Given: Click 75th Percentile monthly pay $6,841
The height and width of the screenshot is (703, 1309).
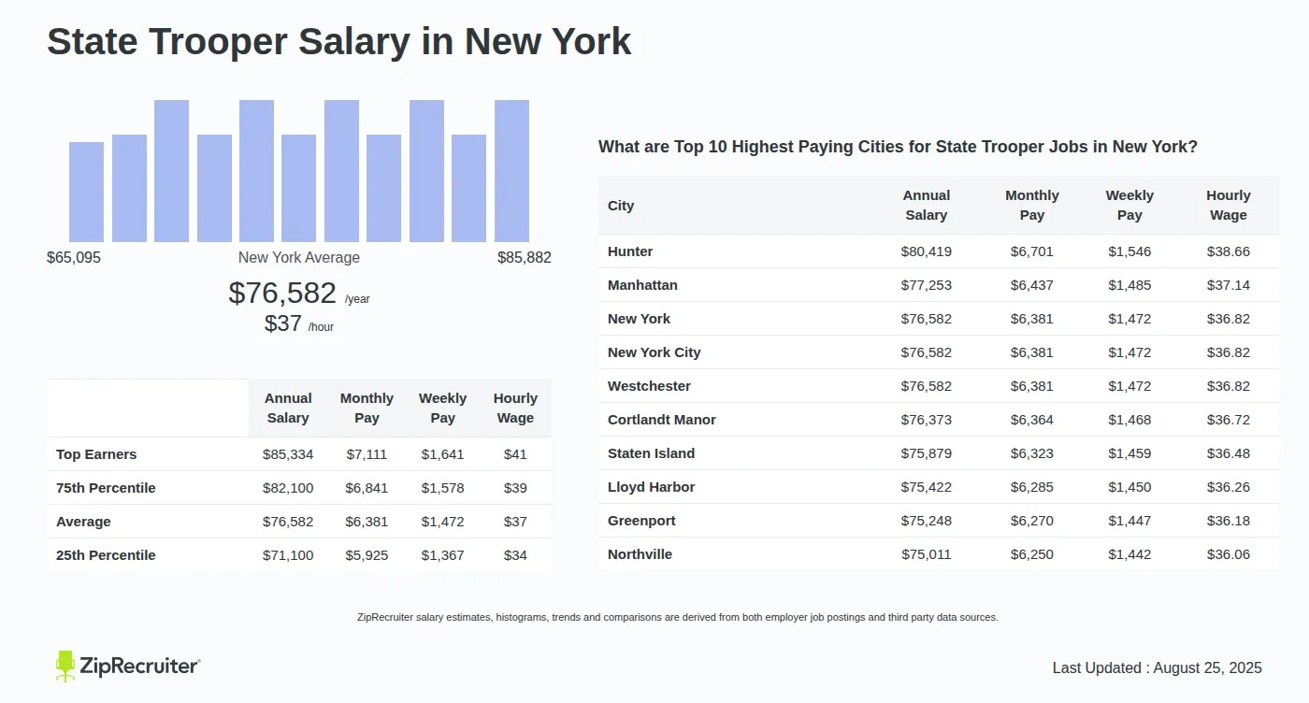Looking at the screenshot, I should coord(367,488).
